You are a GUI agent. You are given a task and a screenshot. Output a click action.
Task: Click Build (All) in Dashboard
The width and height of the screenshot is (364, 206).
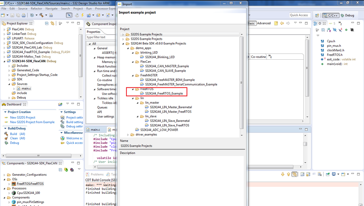(x=17, y=134)
